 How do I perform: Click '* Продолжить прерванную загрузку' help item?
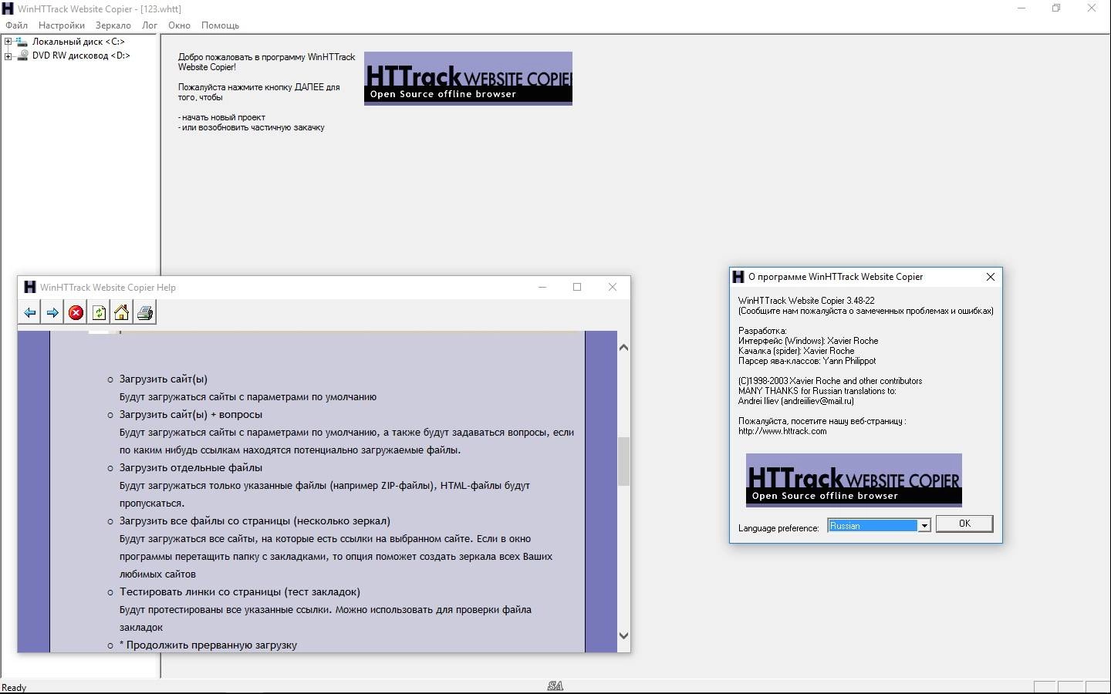coord(208,645)
